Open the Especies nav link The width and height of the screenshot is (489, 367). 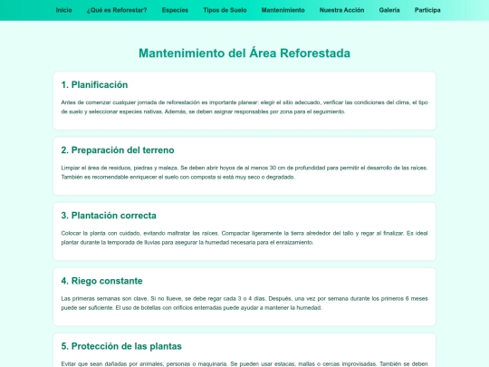tap(175, 10)
